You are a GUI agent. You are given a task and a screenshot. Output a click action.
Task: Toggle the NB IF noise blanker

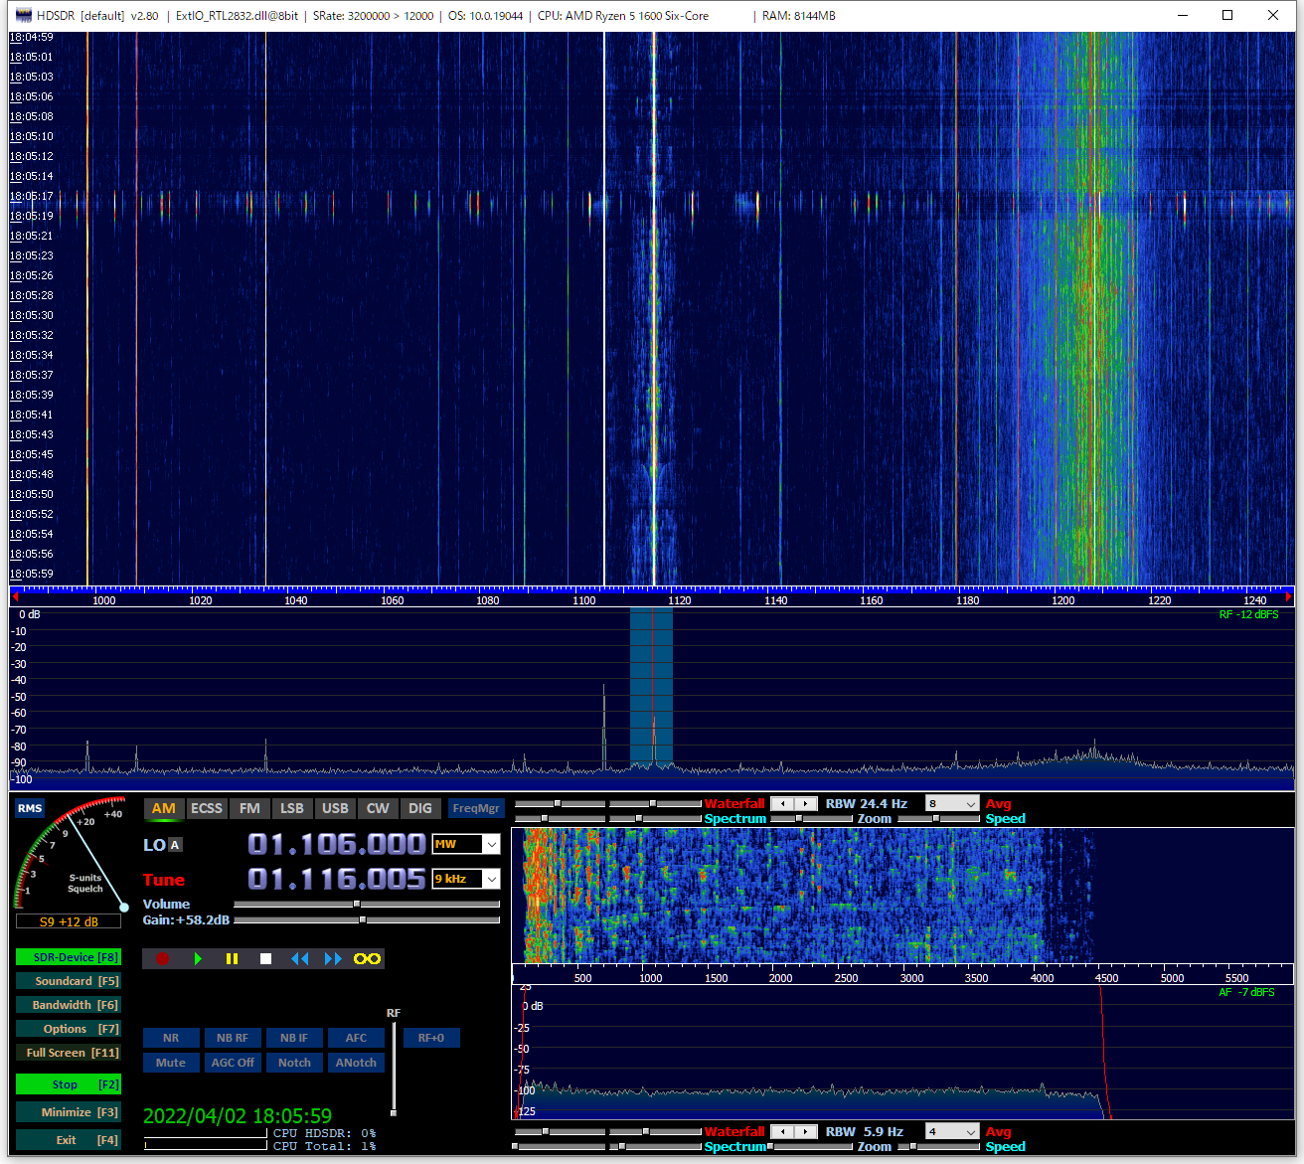tap(294, 1038)
